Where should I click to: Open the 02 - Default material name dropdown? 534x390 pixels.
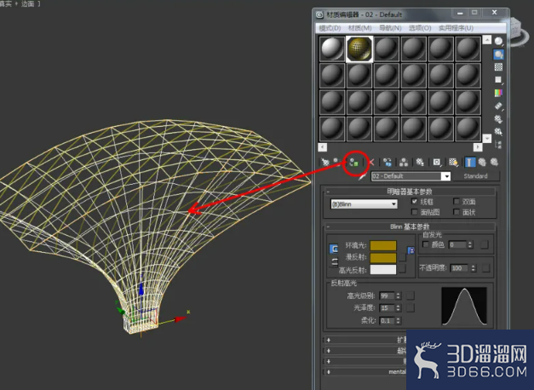tap(445, 176)
